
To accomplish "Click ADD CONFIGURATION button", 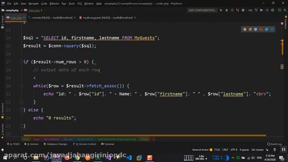I will [x=202, y=10].
